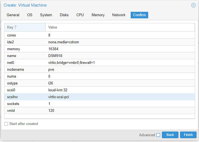Click the virtio,bridge=vmbr0,firewall=1 value

(71, 63)
